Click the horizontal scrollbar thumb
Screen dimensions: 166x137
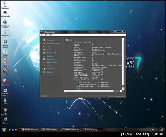pos(90,91)
